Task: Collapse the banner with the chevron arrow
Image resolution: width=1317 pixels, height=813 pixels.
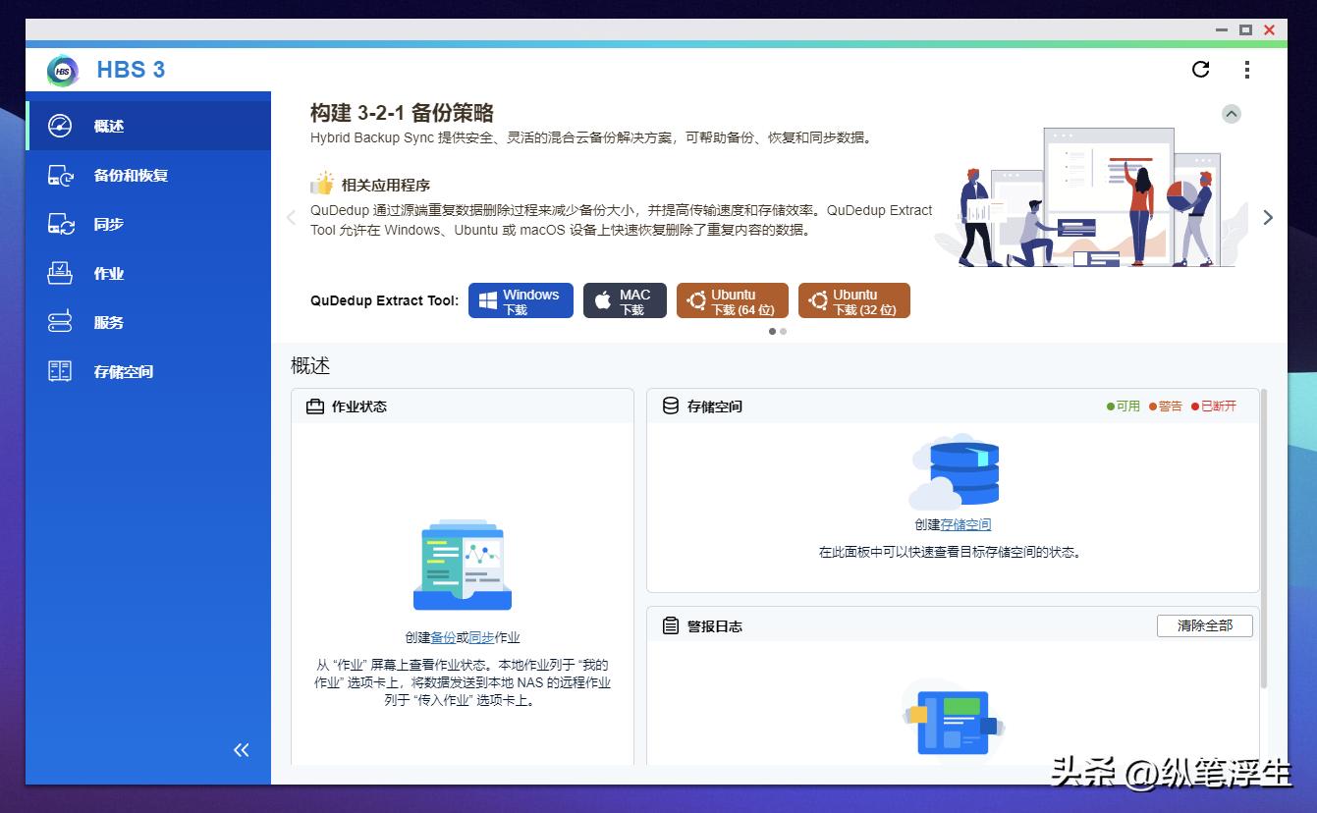Action: coord(1232,113)
